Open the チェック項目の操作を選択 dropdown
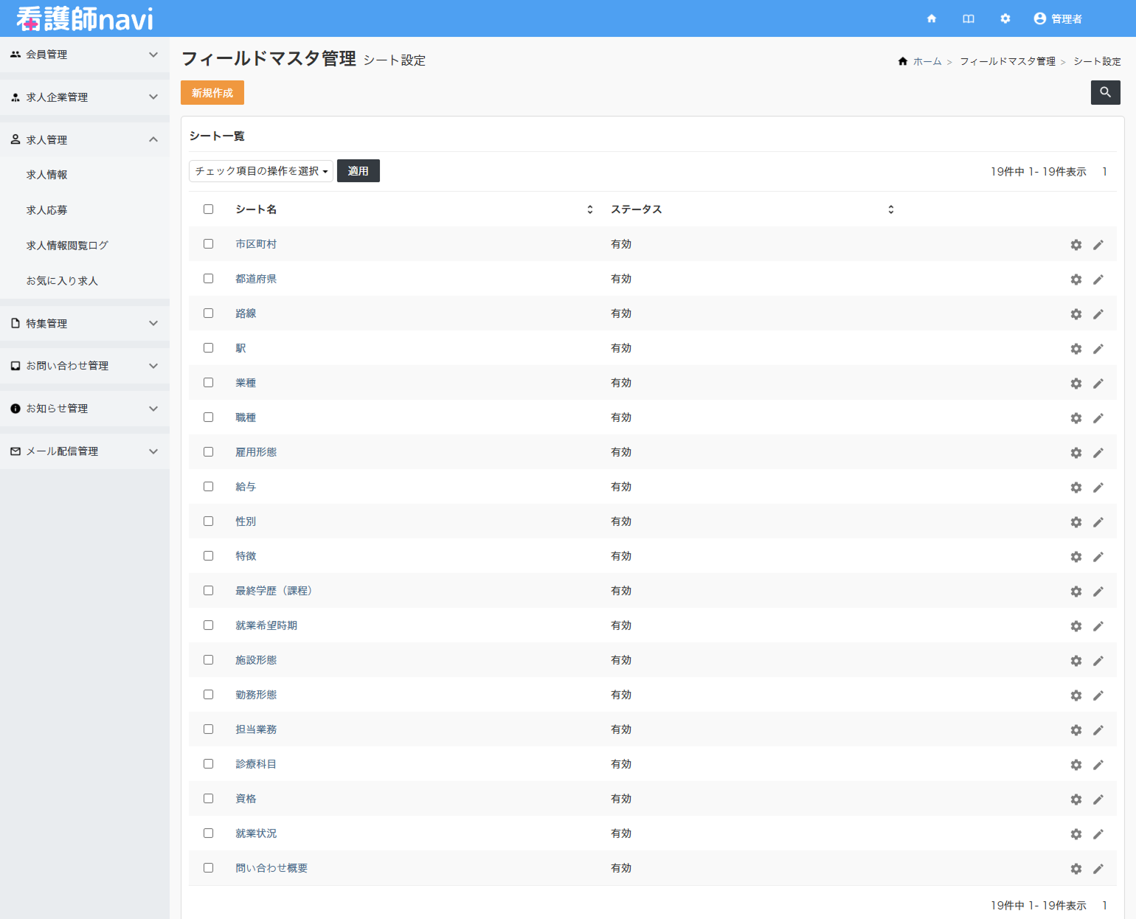The width and height of the screenshot is (1136, 919). pyautogui.click(x=260, y=170)
